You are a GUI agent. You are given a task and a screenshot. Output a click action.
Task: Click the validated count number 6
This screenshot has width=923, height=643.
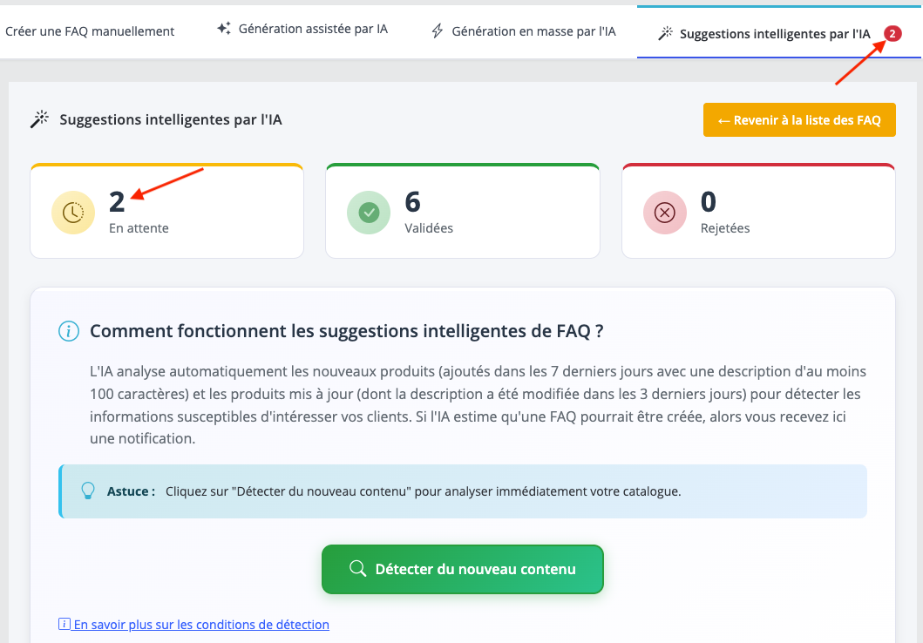tap(413, 202)
